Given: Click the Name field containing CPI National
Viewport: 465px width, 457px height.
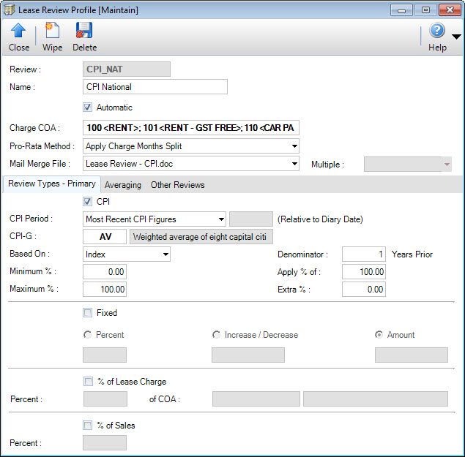Looking at the screenshot, I should coord(155,87).
